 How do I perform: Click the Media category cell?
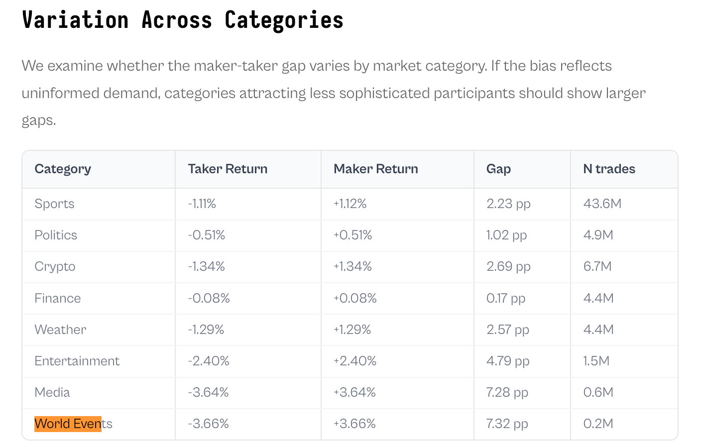point(52,393)
